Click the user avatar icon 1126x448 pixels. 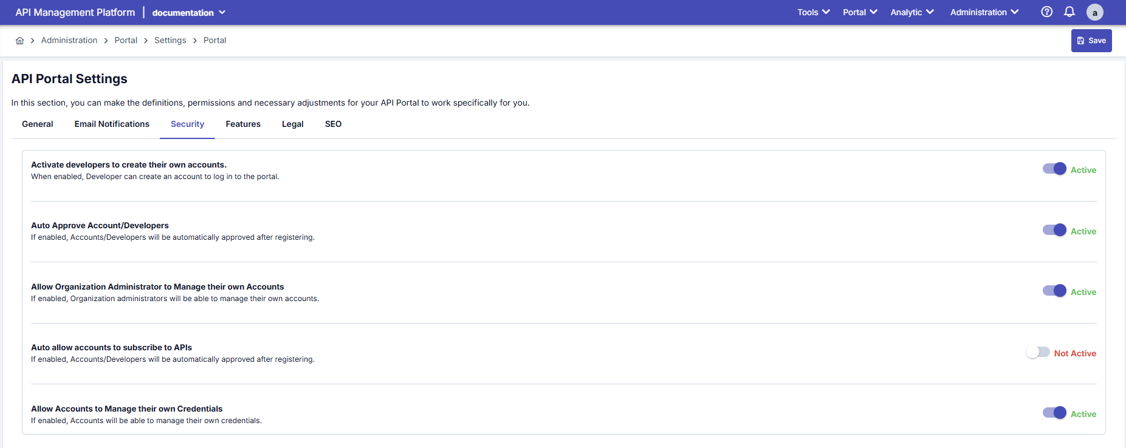(1094, 12)
